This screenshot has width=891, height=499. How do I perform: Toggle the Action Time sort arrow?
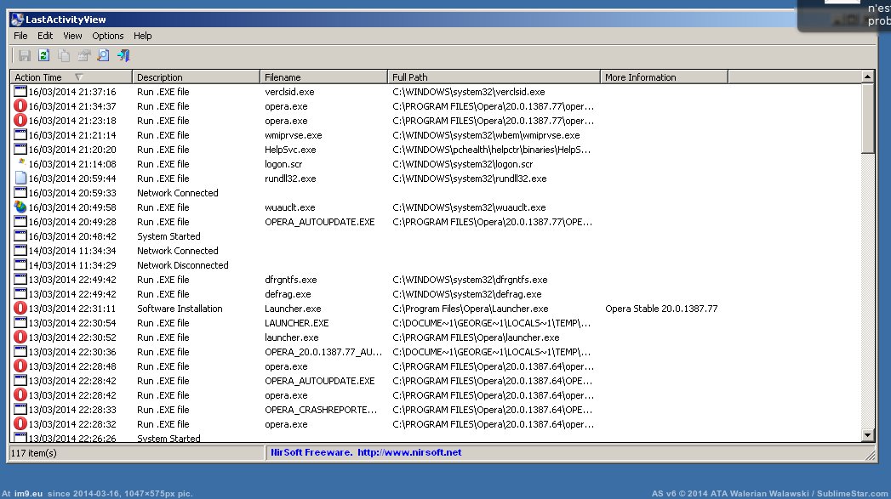click(78, 77)
